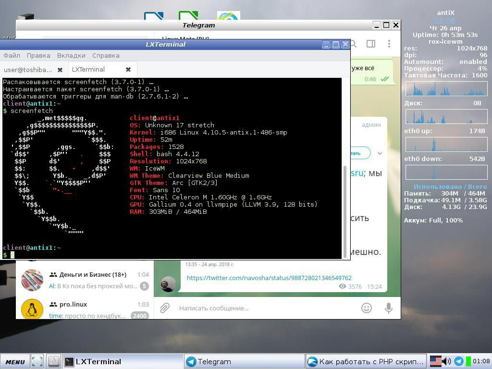Screen dimensions: 492x369
Task: Click the taskbar icon next to show desktop
Action: [53, 362]
